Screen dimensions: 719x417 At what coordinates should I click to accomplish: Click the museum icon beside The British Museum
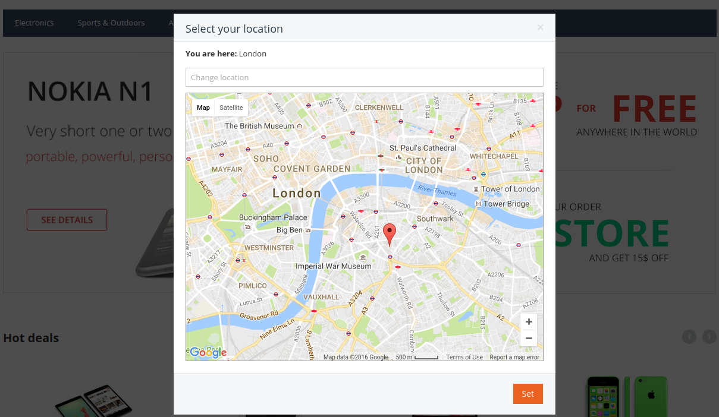pos(299,126)
